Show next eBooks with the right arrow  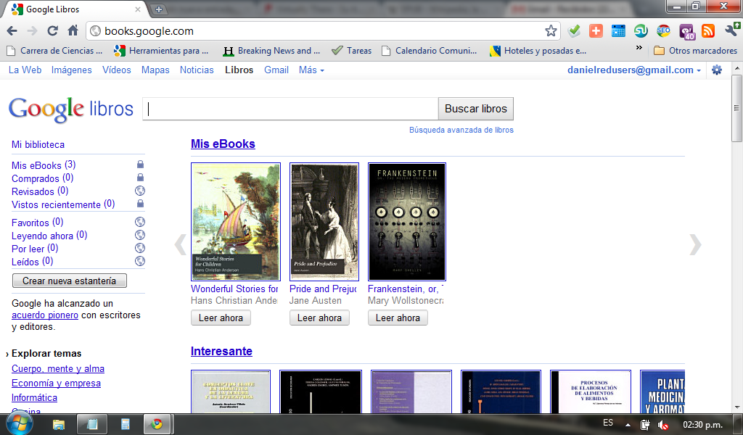(x=694, y=245)
